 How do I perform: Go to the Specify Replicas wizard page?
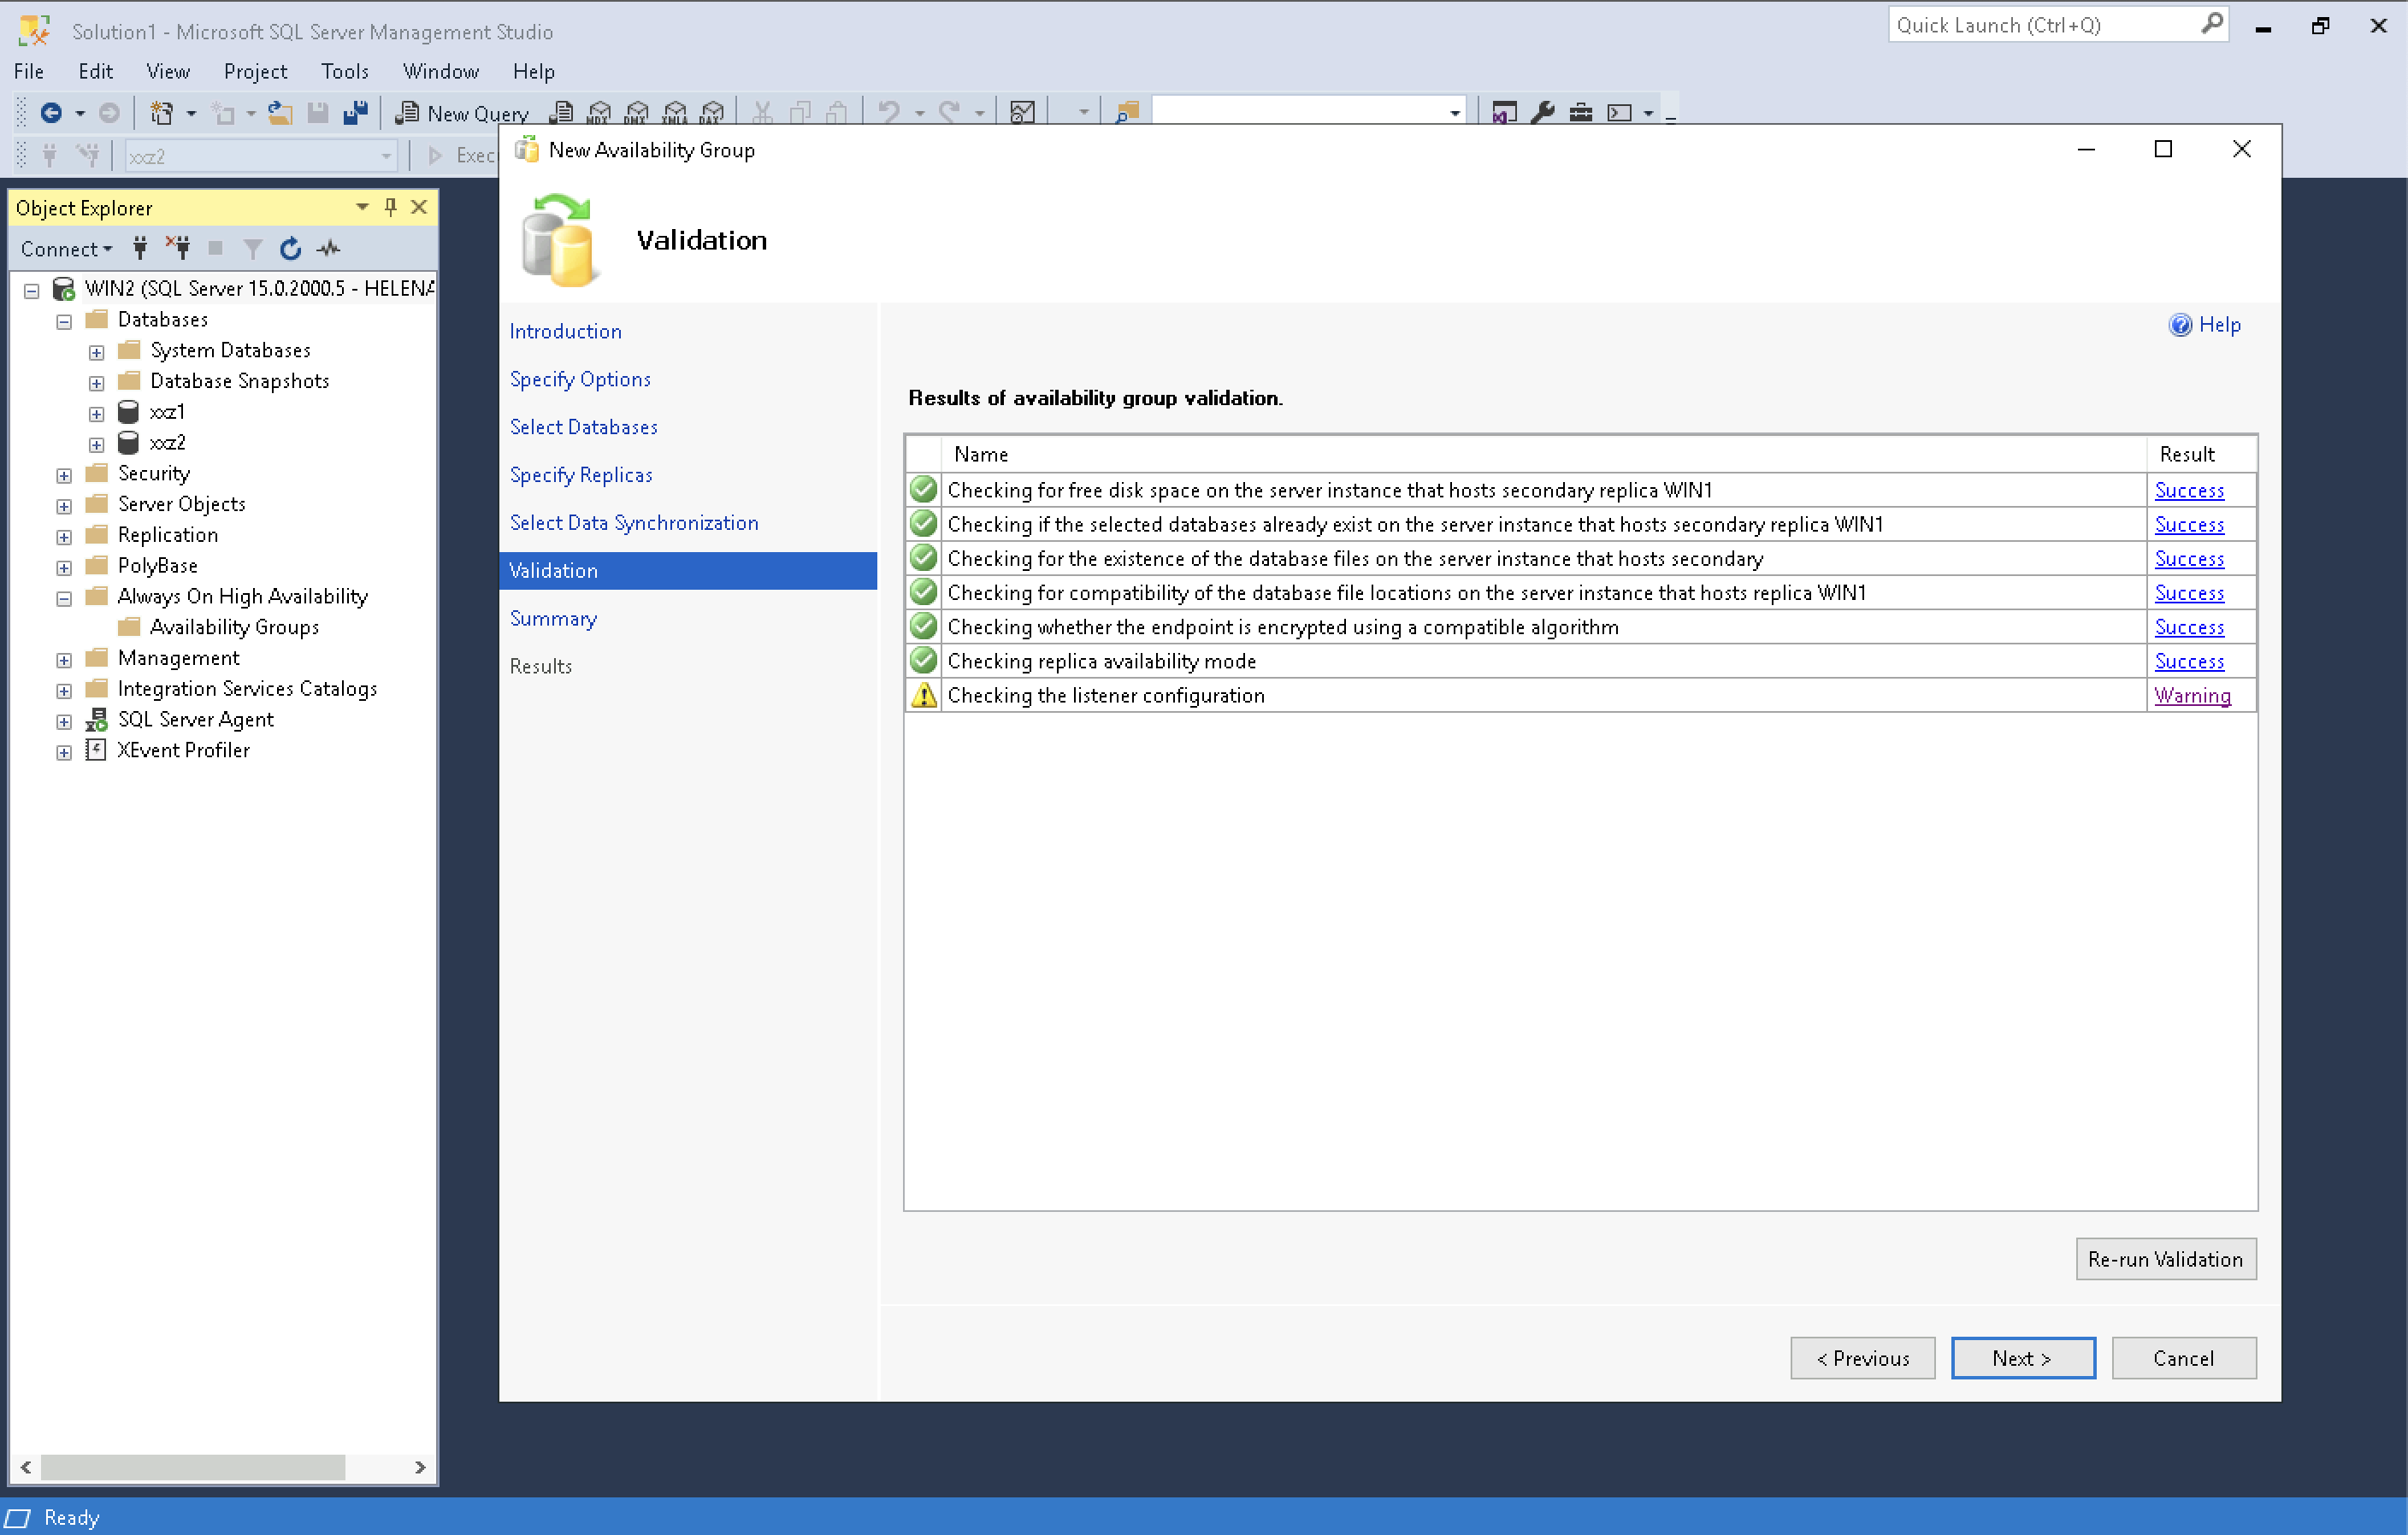pyautogui.click(x=580, y=474)
